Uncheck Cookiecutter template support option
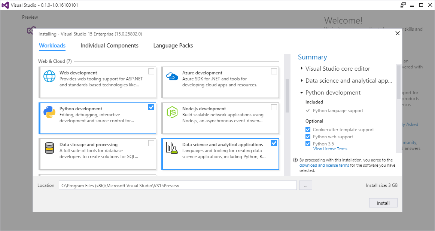 308,130
